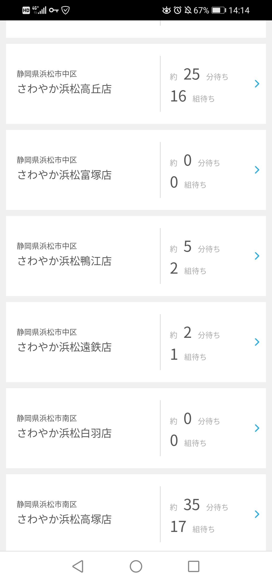This screenshot has height=582, width=272.
Task: Tap the battery indicator icon
Action: click(x=219, y=10)
